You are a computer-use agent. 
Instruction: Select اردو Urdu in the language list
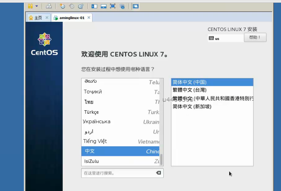[x=120, y=132]
